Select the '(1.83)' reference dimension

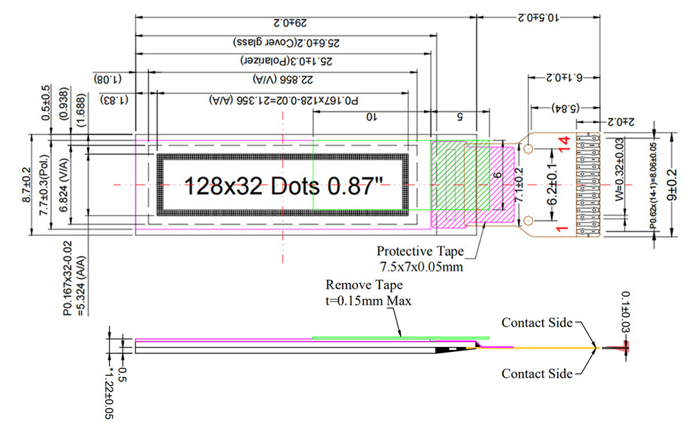coord(114,99)
